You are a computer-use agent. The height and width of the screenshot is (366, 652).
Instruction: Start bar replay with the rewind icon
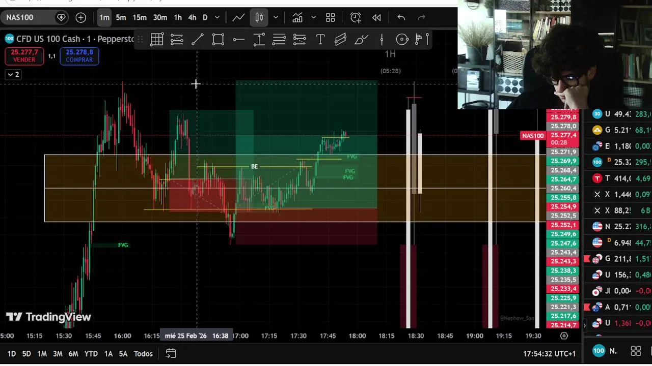pyautogui.click(x=376, y=17)
